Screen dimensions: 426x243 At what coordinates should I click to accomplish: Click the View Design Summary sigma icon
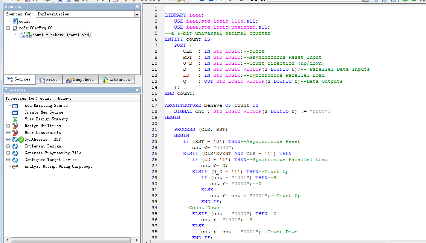15,119
